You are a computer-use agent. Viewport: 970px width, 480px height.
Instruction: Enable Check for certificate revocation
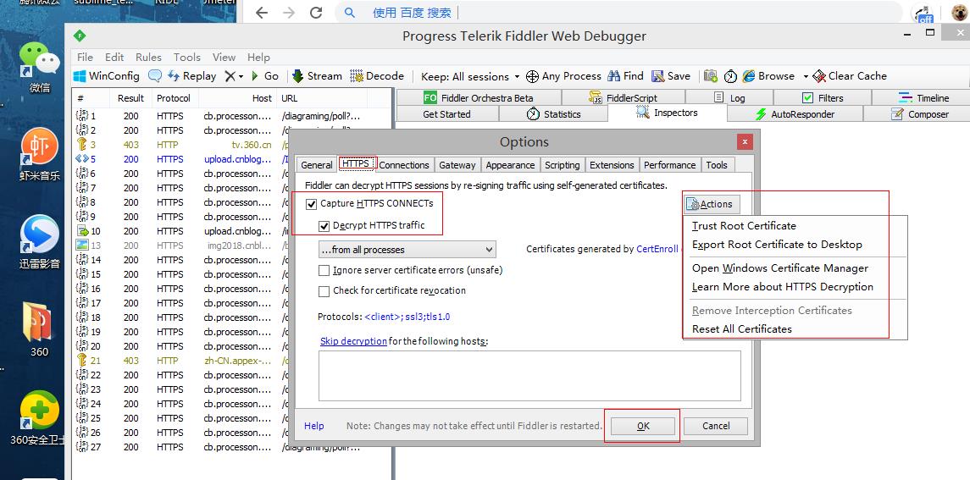point(324,290)
